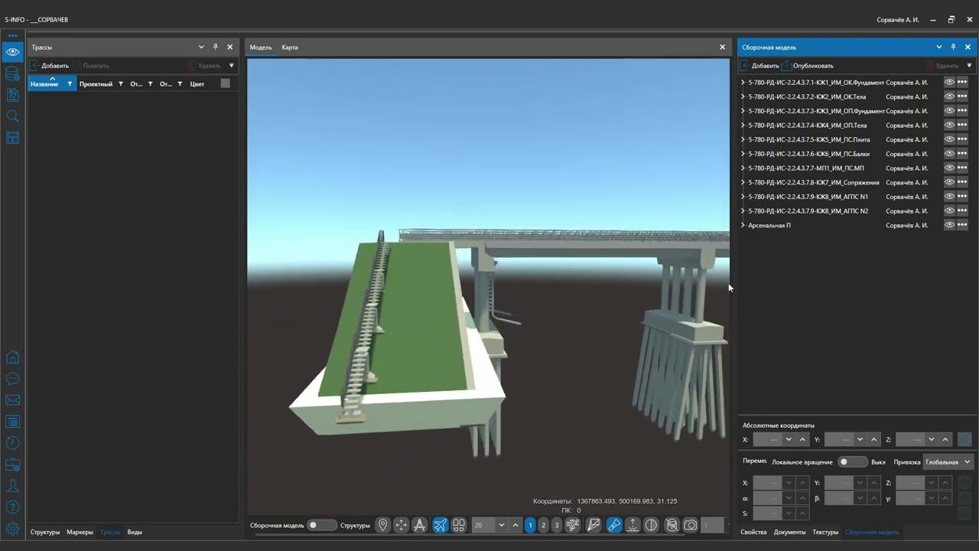Viewport: 979px width, 551px height.
Task: Open the home icon in left sidebar
Action: 12,357
